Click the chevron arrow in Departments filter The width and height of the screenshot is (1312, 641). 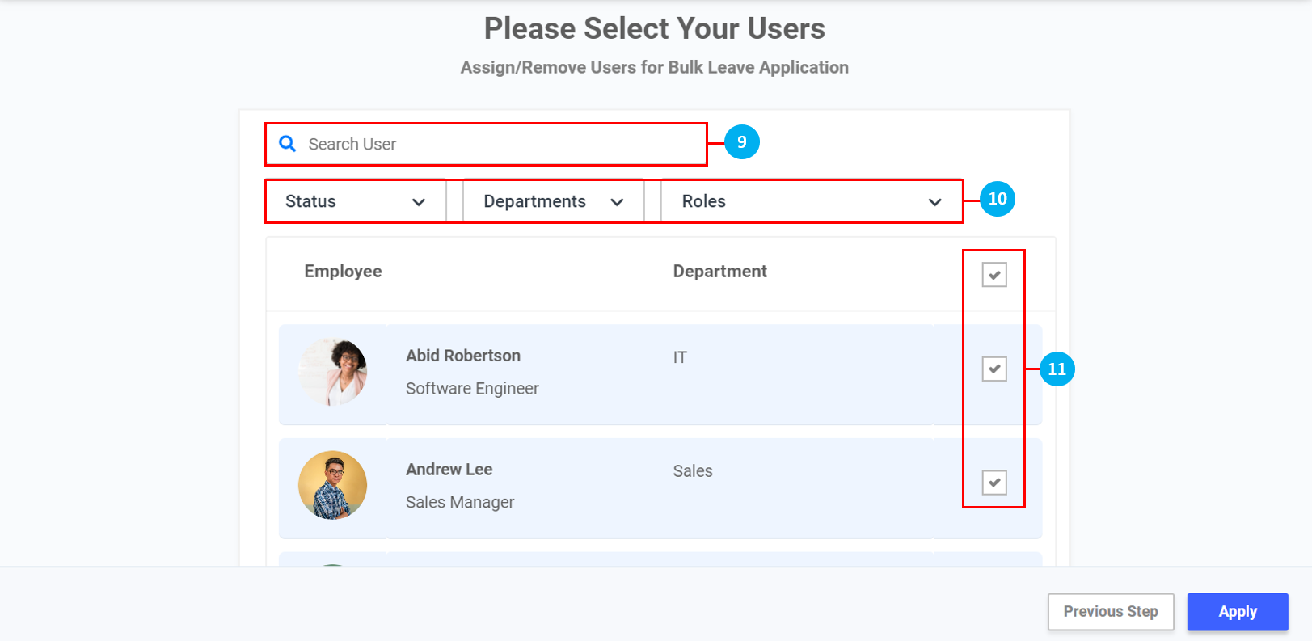pos(617,202)
